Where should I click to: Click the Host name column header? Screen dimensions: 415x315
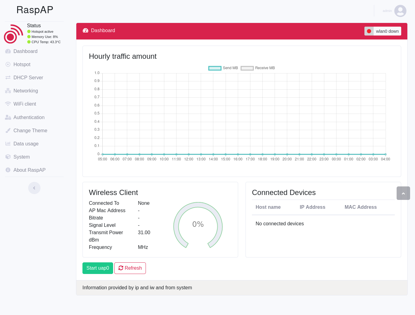click(268, 207)
